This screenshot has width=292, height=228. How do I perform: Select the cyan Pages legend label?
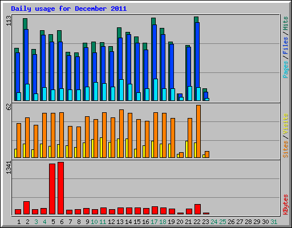pyautogui.click(x=286, y=70)
